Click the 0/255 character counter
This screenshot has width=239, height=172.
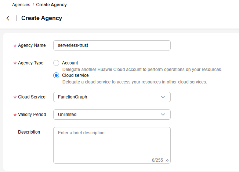(157, 160)
